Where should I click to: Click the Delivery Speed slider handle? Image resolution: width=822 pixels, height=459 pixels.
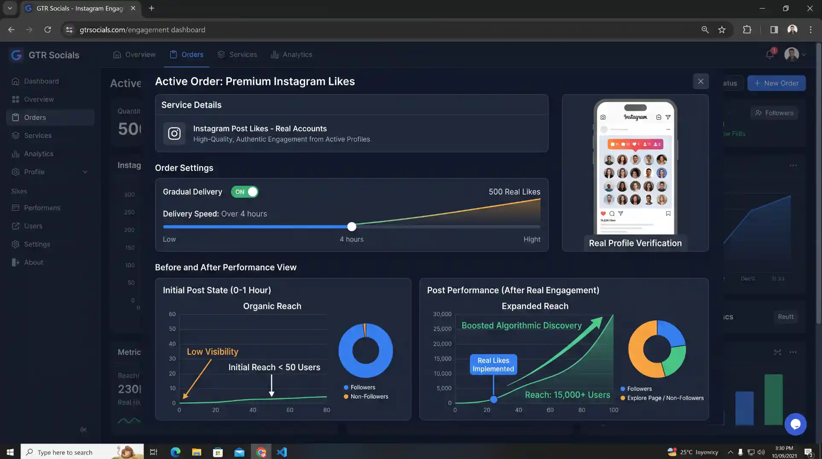point(352,227)
